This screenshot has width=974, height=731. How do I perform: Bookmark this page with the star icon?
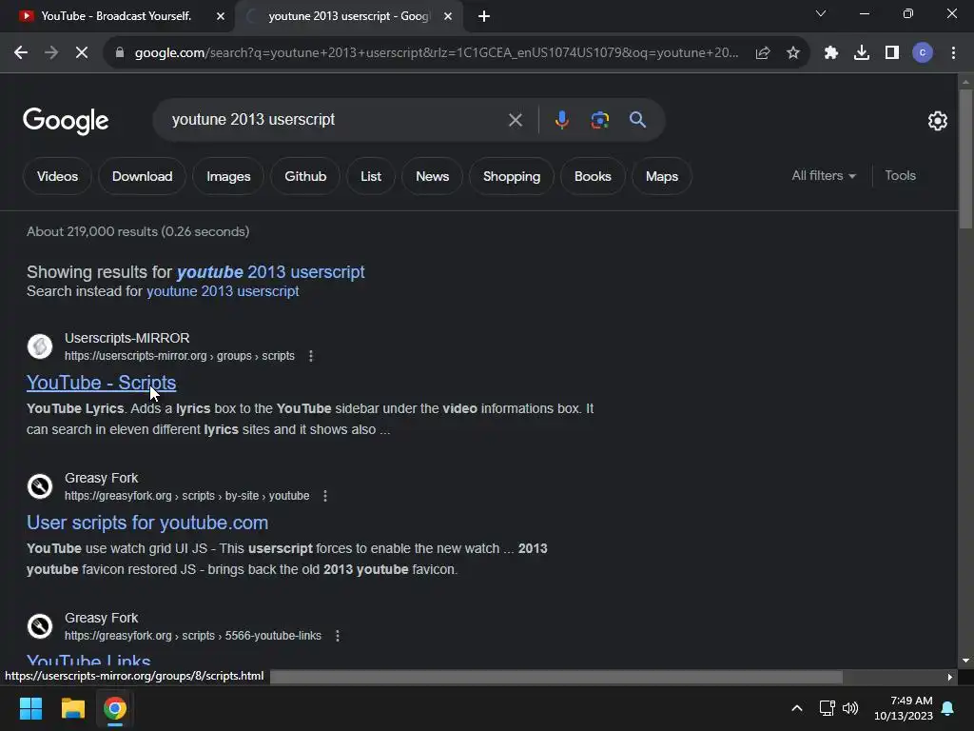[x=793, y=53]
